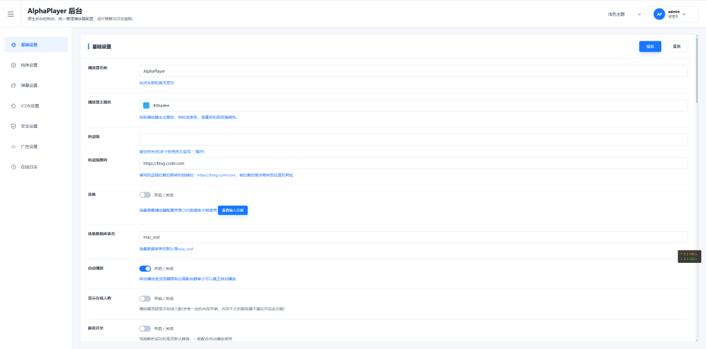
Task: Click the blue 保存 button
Action: point(650,46)
